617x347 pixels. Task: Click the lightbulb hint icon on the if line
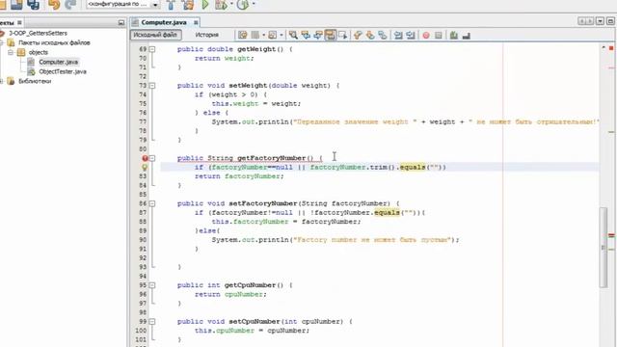145,167
